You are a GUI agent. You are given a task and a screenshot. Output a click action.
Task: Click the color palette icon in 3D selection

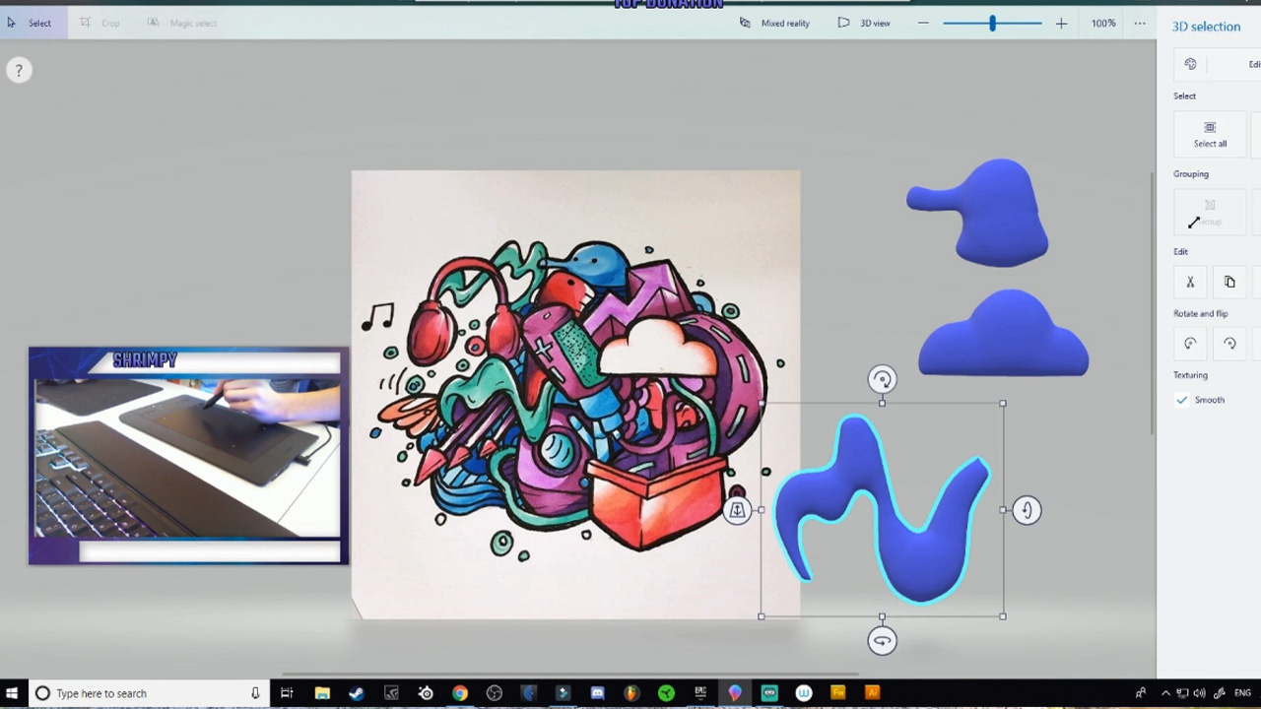(x=1190, y=64)
